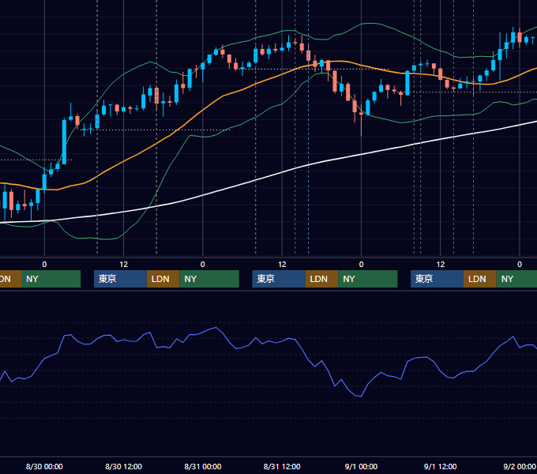This screenshot has width=537, height=474.
Task: Select the NY session block spanning 9/1 00:00
Action: (x=368, y=279)
